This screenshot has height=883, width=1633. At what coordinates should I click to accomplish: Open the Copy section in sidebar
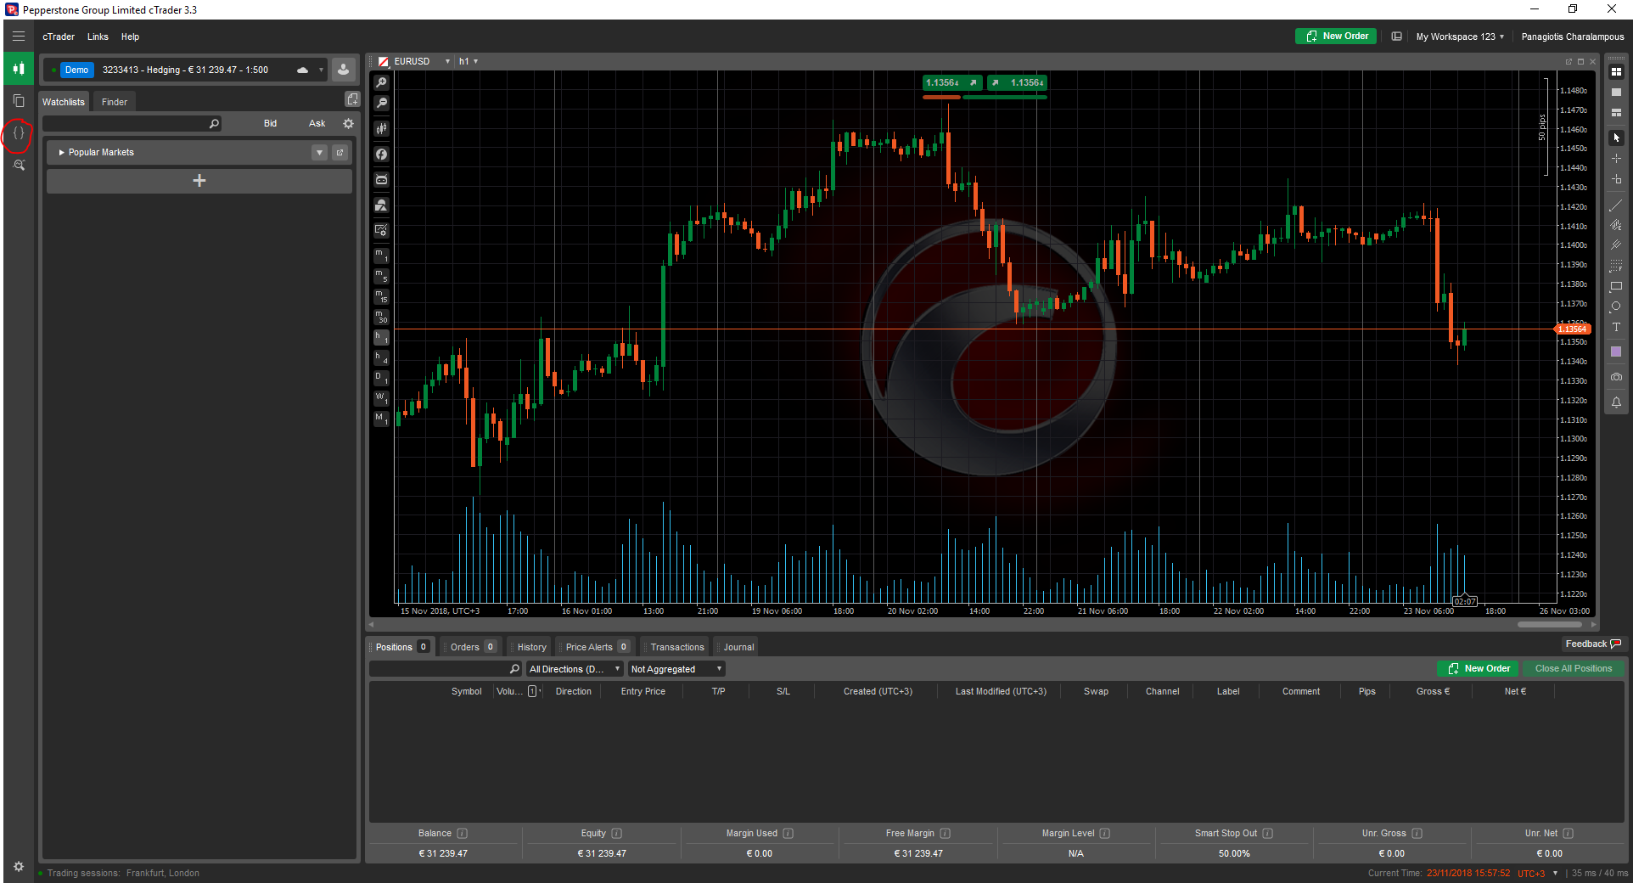(x=19, y=101)
